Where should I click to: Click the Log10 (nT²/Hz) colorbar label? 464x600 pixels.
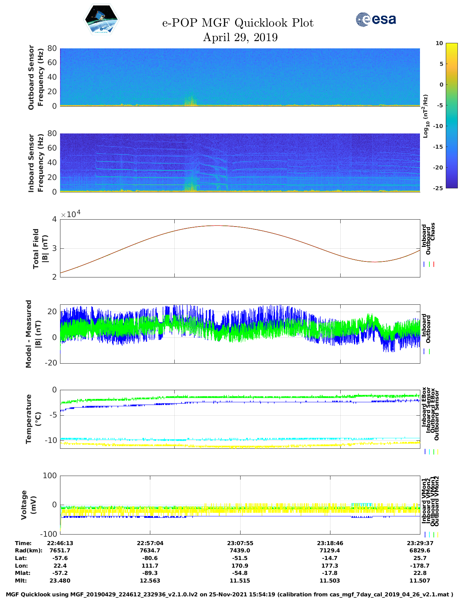coord(425,116)
